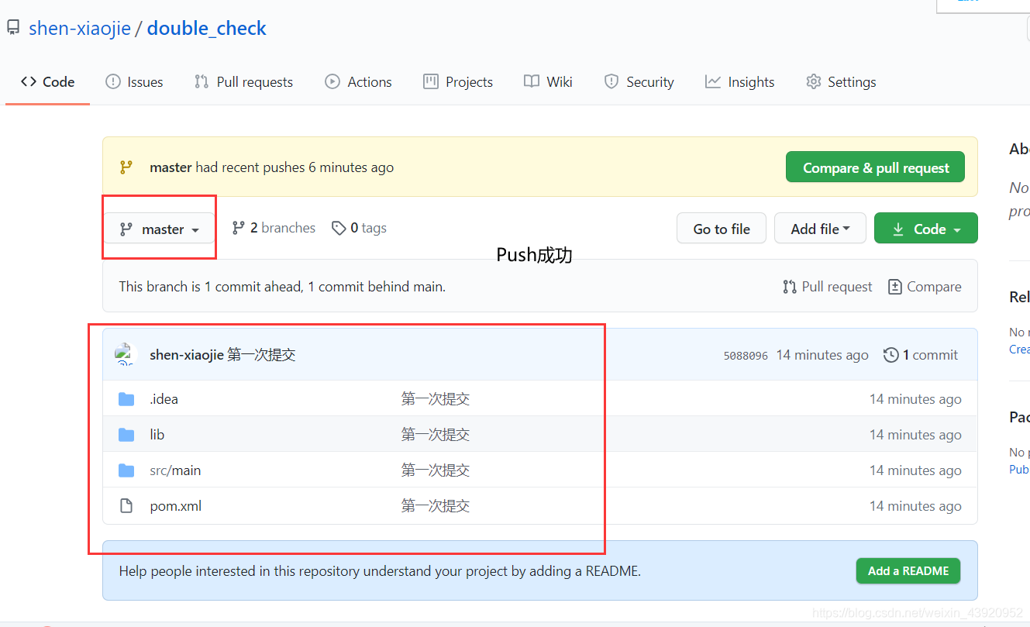The image size is (1030, 627).
Task: Click the Insights graph icon
Action: pos(713,81)
